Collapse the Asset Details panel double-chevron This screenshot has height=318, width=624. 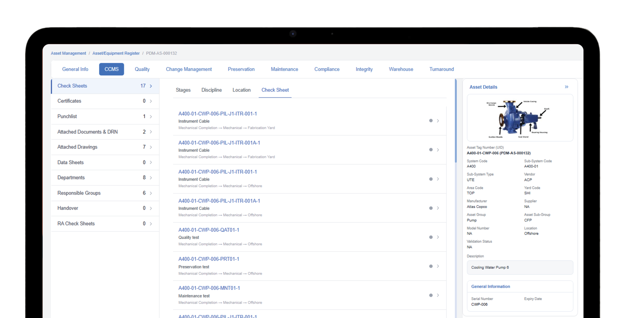566,87
